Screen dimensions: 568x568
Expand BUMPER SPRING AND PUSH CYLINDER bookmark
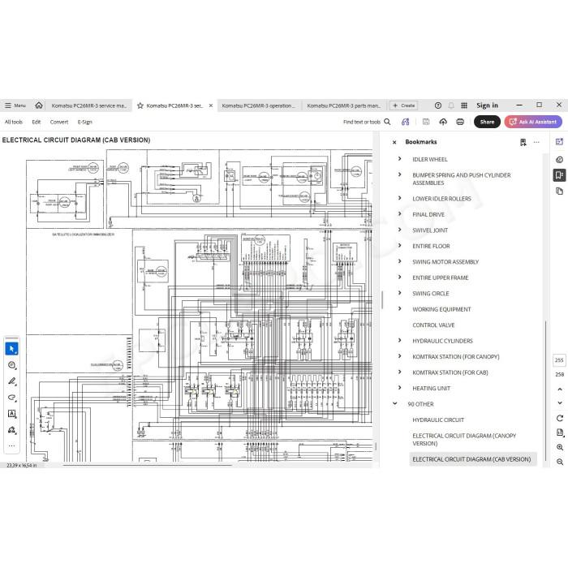[x=399, y=174]
